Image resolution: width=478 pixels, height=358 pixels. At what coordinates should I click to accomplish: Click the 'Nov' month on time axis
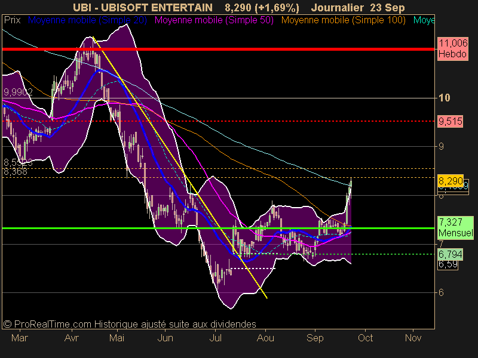[x=413, y=338]
